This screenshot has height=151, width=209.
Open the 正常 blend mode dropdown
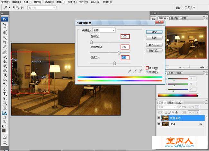pos(167,107)
